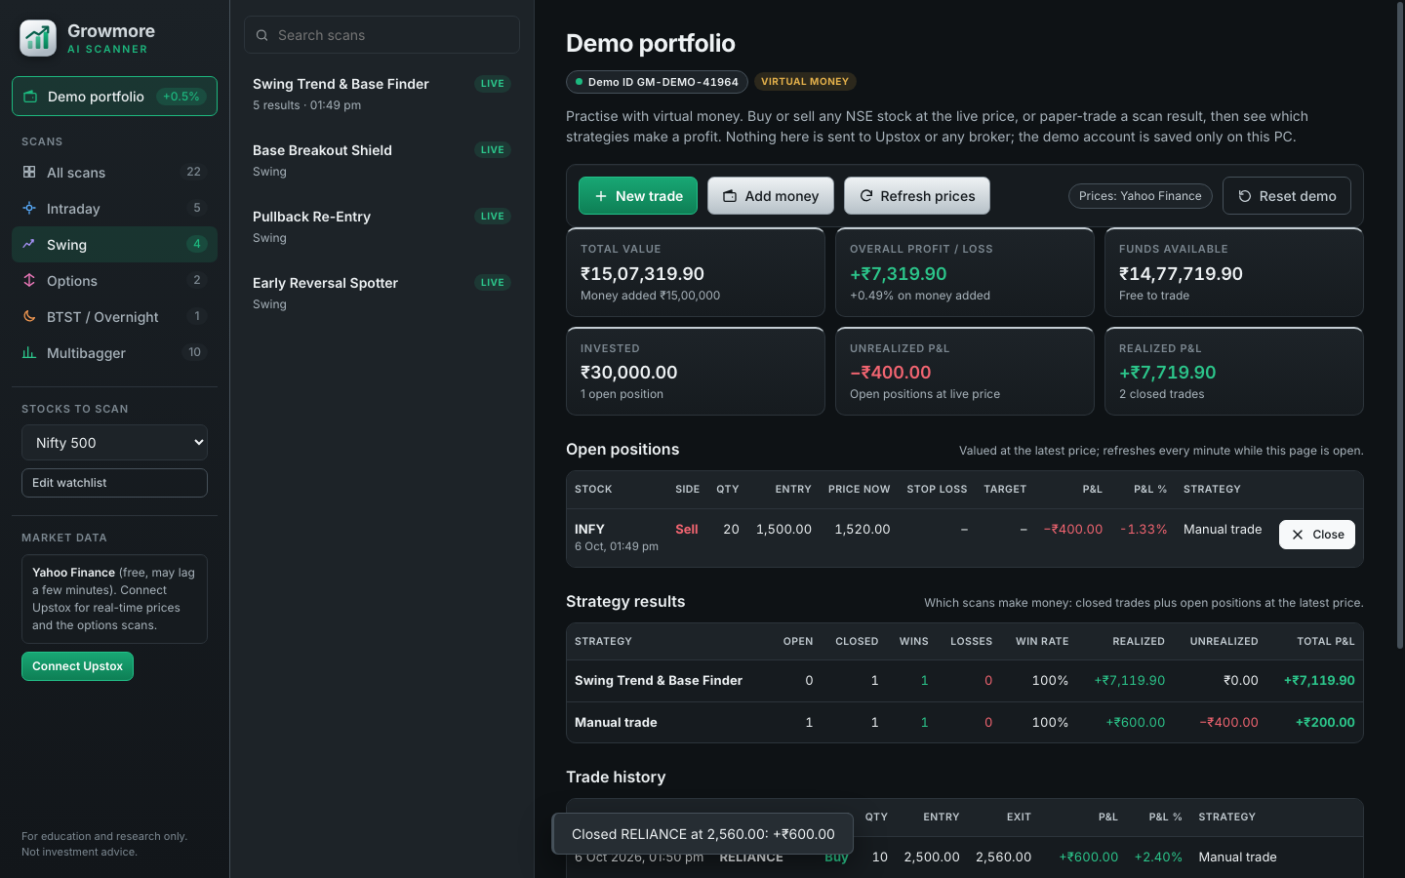Click the +0.5% badge on Demo portfolio
The image size is (1405, 878).
pyautogui.click(x=181, y=97)
